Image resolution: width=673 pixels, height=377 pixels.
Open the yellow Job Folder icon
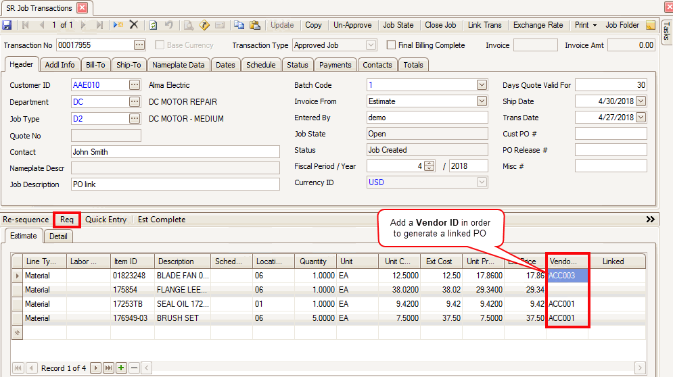650,26
